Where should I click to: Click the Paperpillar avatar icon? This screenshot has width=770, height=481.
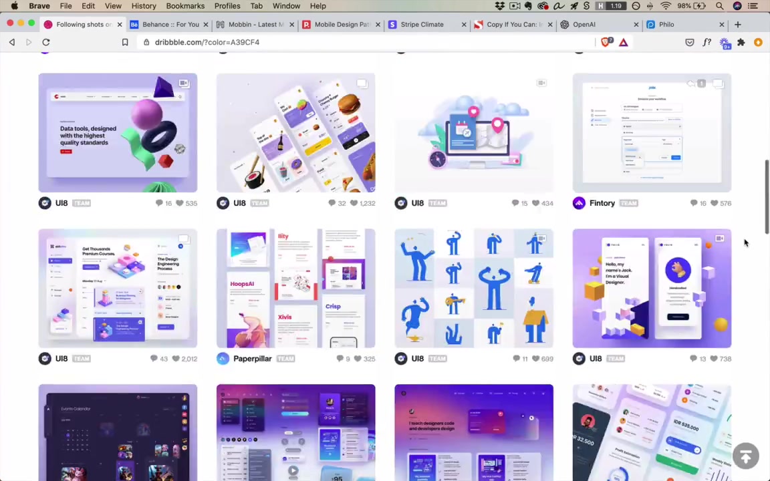223,359
